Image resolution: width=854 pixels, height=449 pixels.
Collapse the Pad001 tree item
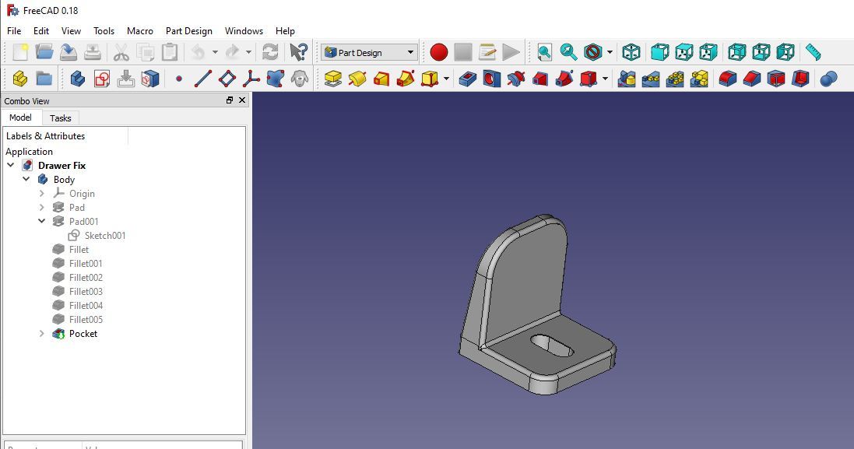42,221
